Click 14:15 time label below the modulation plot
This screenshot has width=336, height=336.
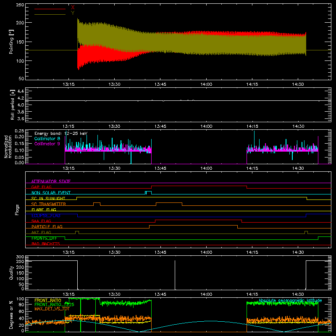click(x=252, y=168)
